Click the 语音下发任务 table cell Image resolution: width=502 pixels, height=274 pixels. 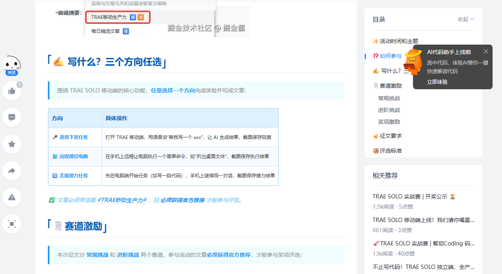[x=75, y=137]
